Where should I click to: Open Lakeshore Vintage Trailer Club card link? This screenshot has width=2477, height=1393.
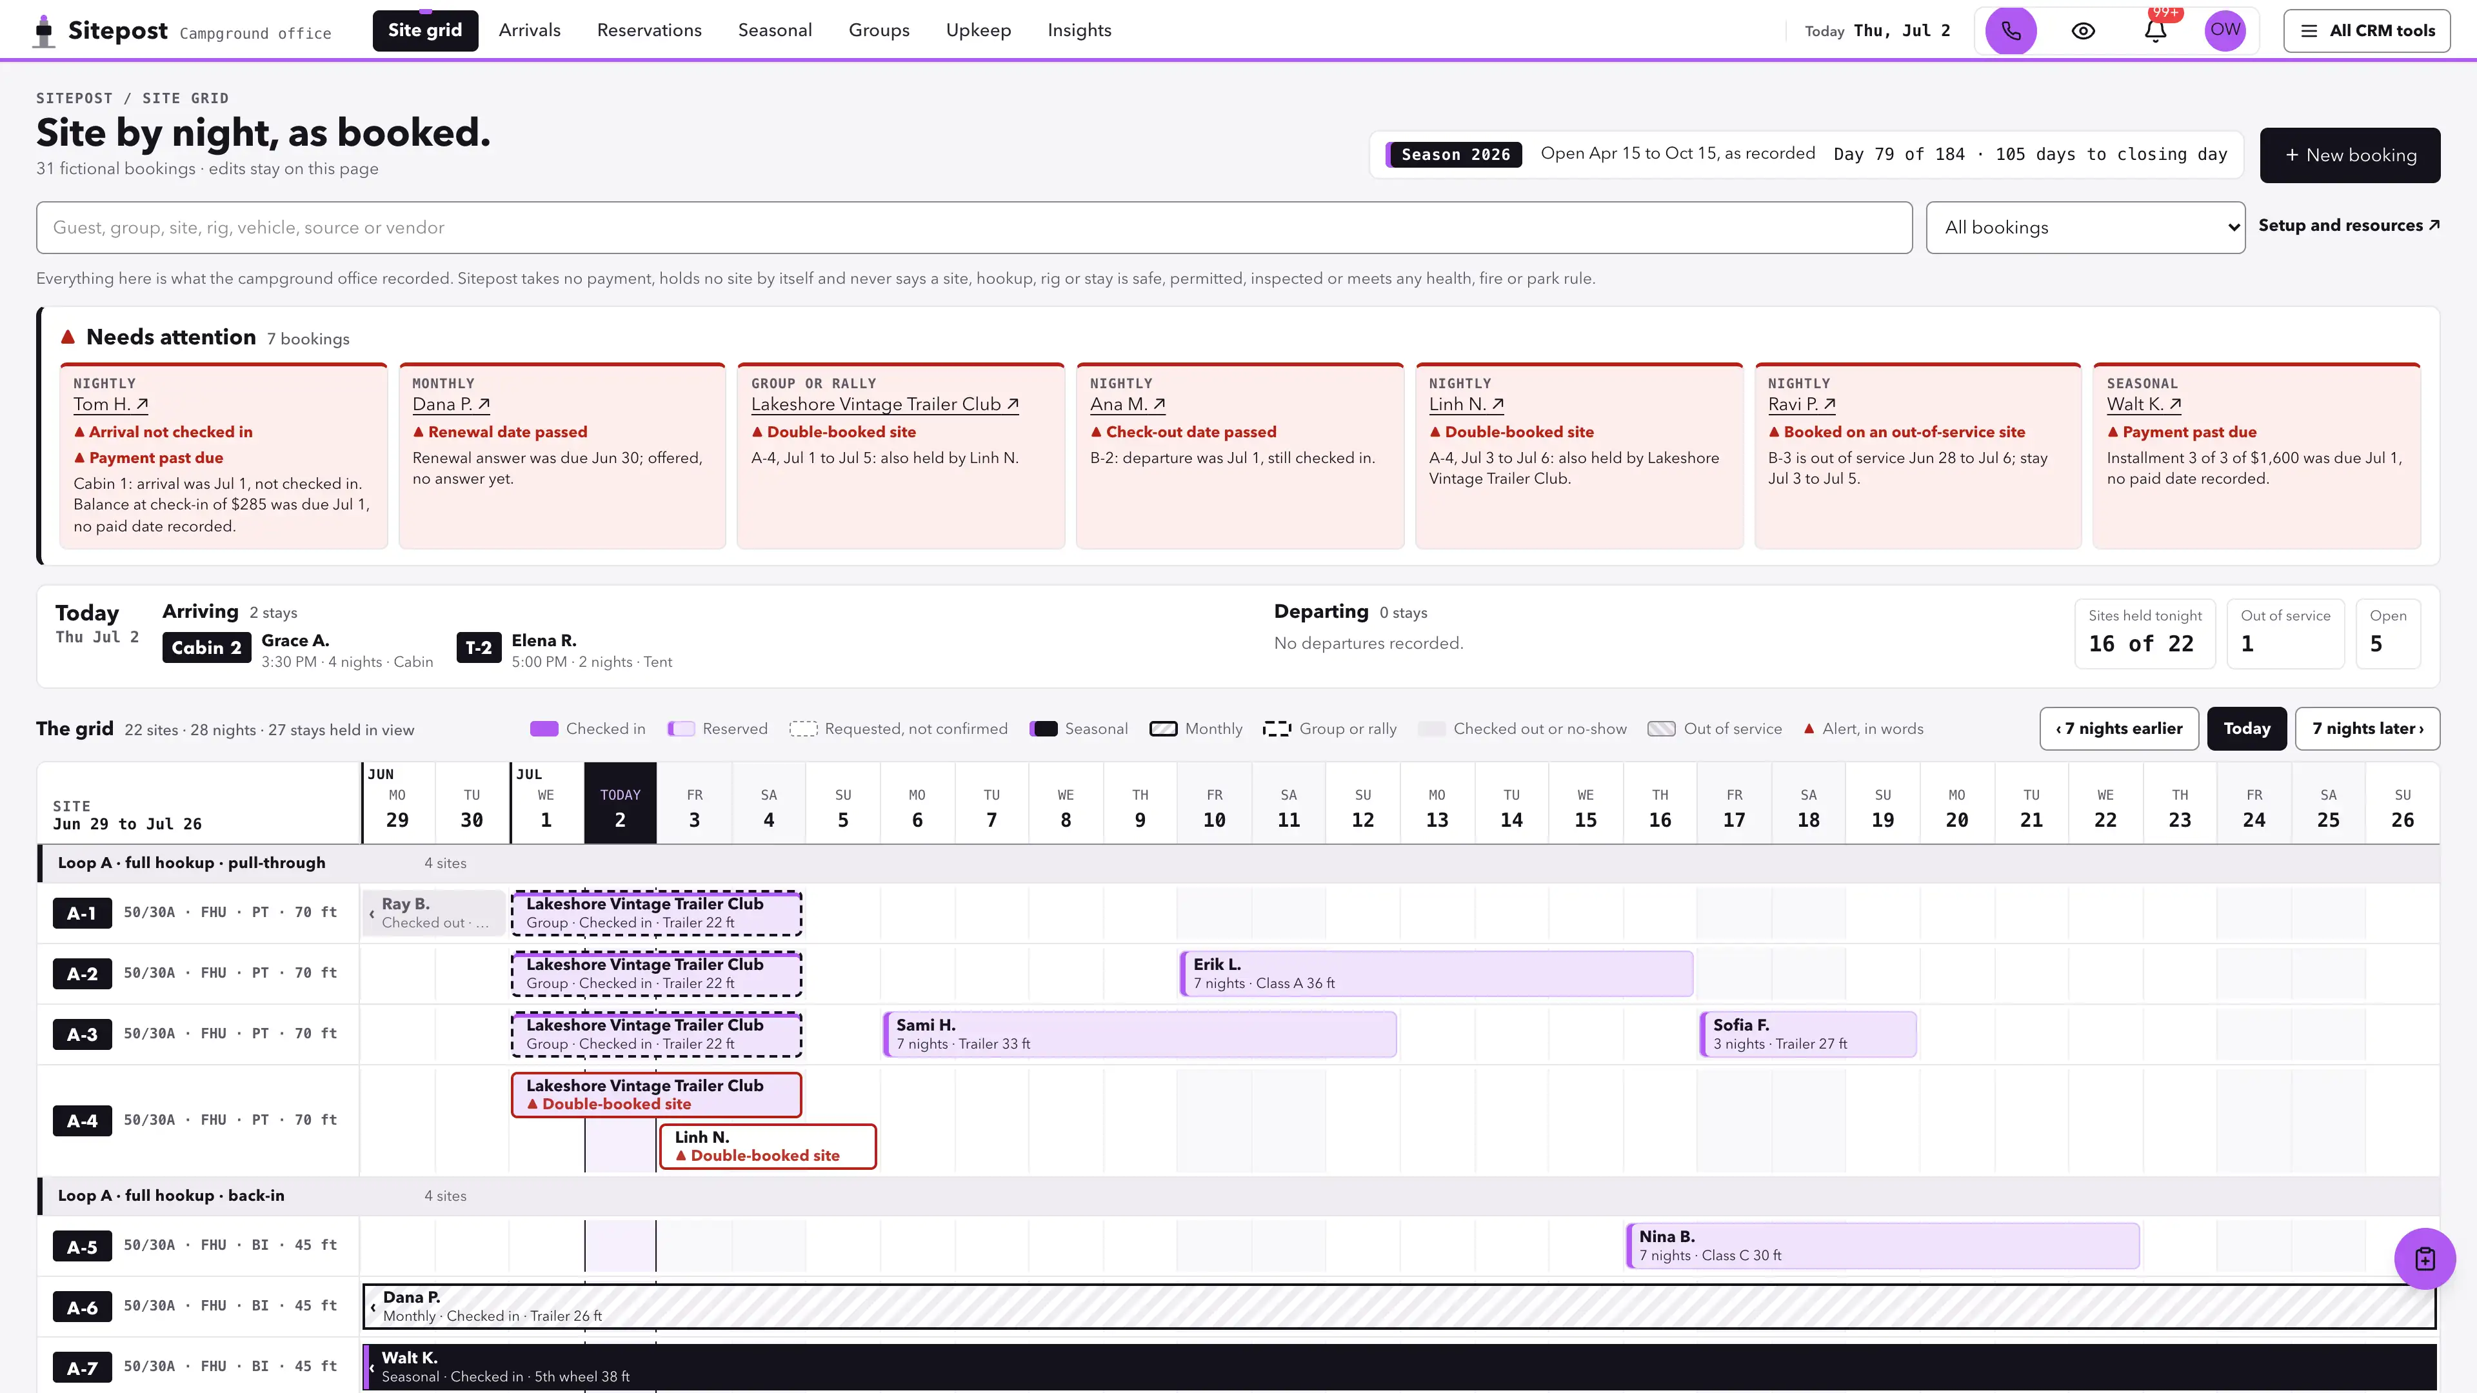point(884,405)
